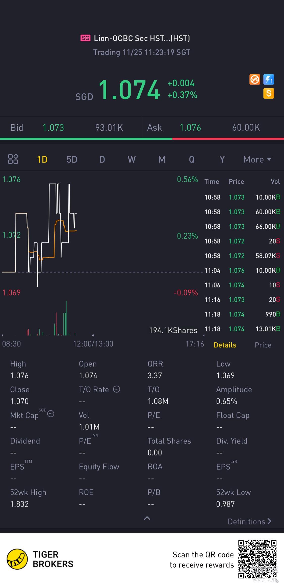Select the 11:16 trade row
The width and height of the screenshot is (284, 586).
(x=242, y=300)
